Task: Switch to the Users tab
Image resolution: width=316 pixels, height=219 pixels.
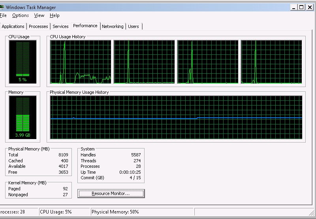Action: coord(134,26)
